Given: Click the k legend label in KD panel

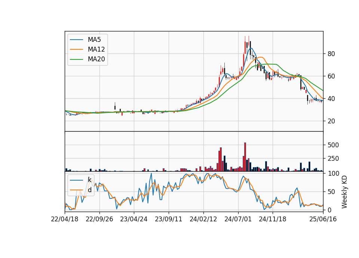Looking at the screenshot, I should click(x=89, y=180).
